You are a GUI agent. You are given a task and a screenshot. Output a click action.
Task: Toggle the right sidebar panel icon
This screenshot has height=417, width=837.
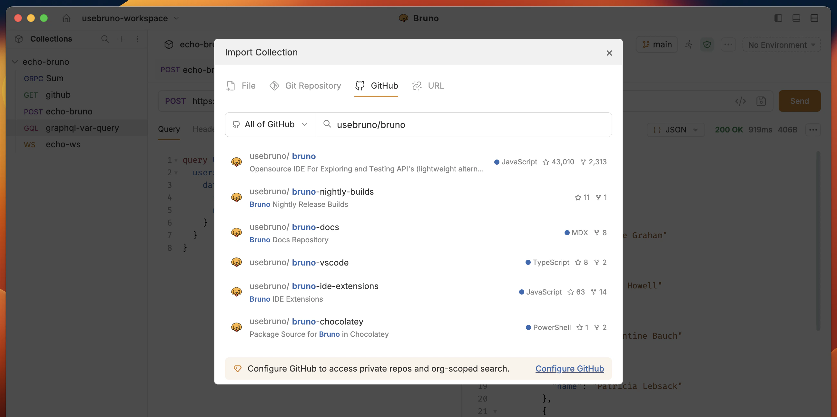pyautogui.click(x=779, y=18)
